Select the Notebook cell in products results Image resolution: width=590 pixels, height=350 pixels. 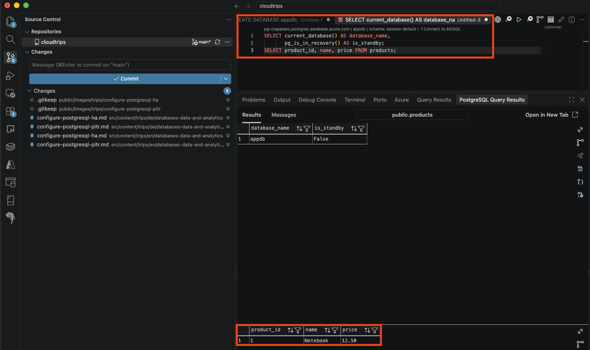pos(322,340)
